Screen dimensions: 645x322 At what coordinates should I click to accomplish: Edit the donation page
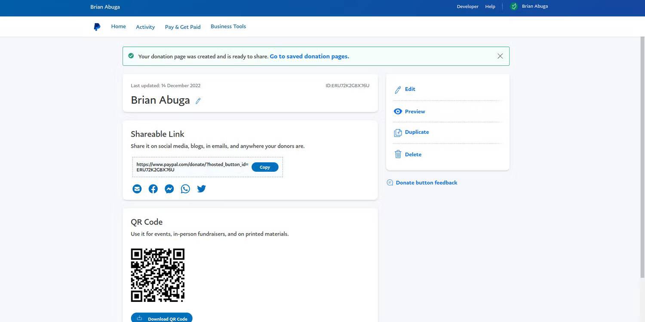405,89
